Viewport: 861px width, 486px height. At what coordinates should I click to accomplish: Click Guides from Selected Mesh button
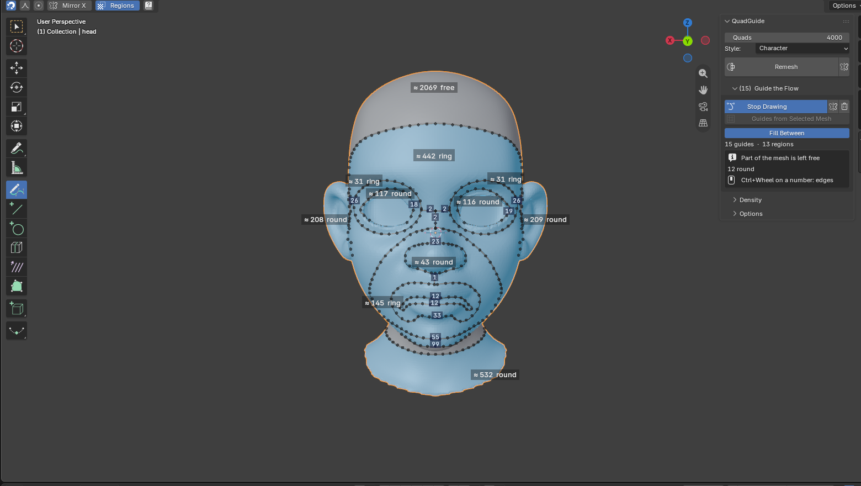(x=786, y=119)
